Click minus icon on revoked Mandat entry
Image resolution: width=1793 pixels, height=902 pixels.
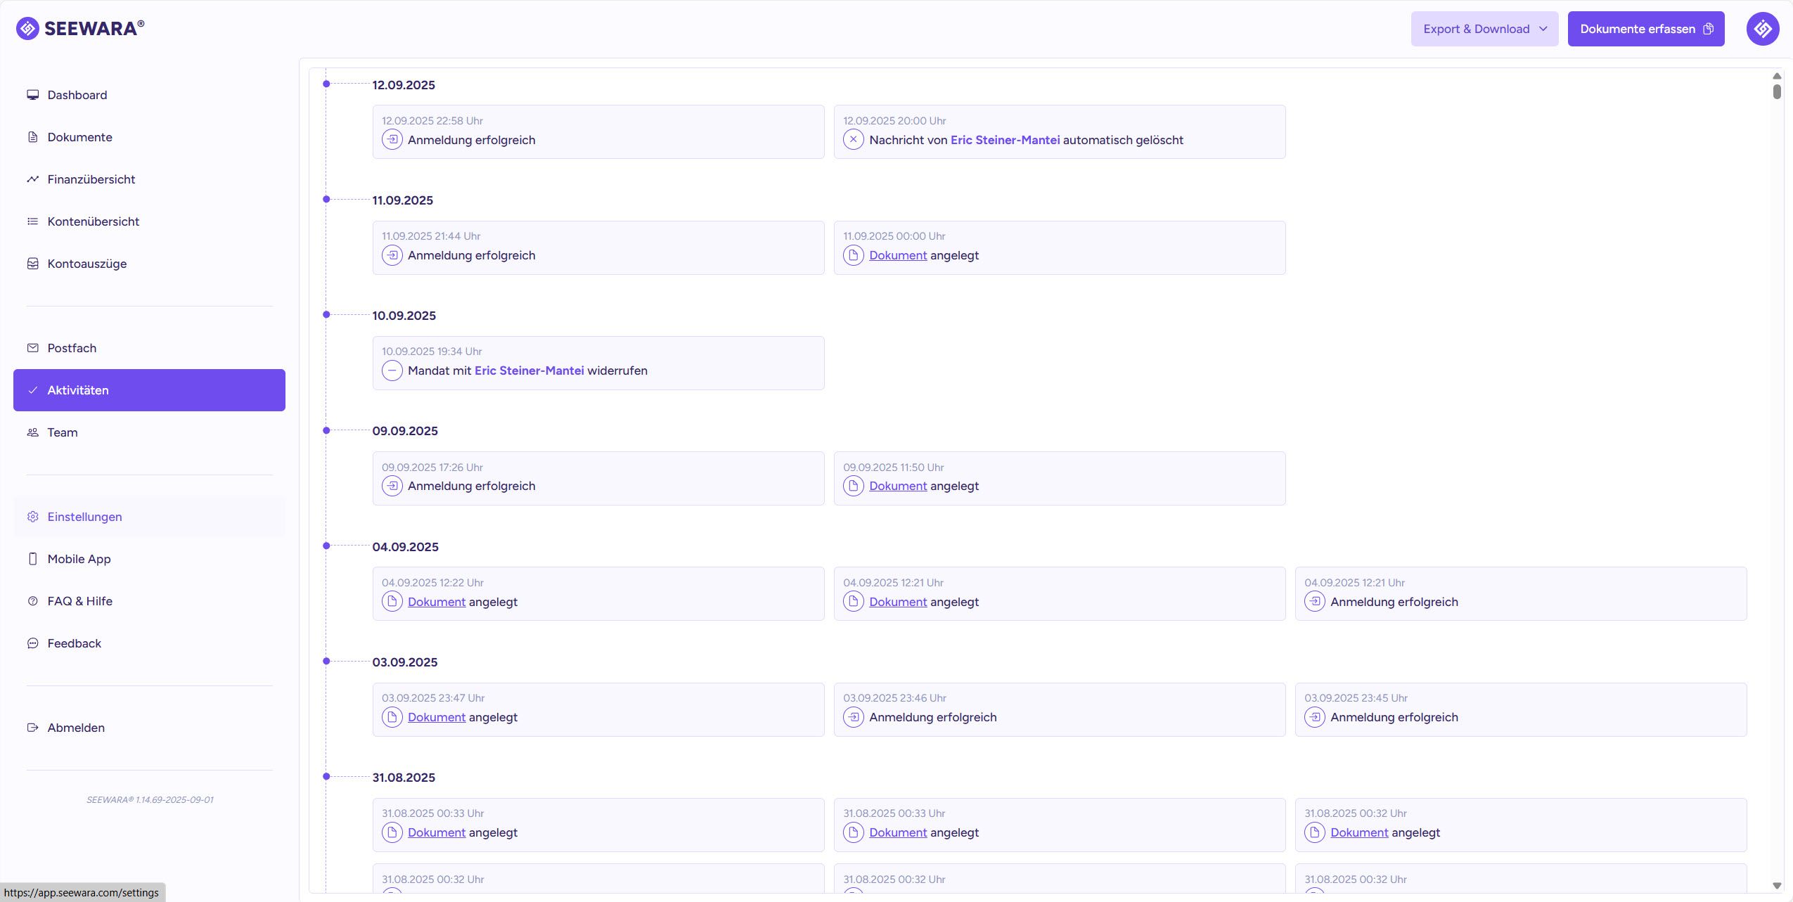(392, 371)
